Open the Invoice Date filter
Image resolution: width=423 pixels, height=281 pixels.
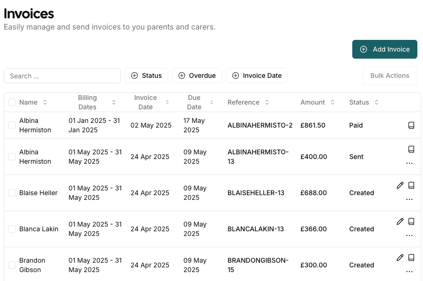[x=256, y=76]
